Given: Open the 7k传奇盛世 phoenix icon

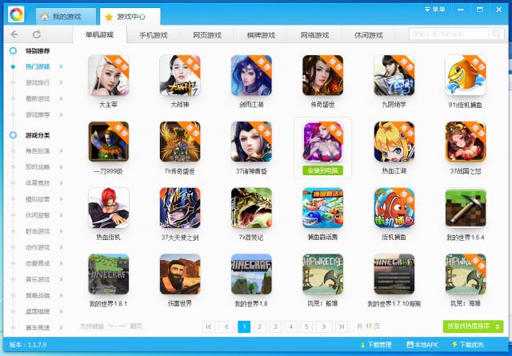Looking at the screenshot, I should (180, 142).
